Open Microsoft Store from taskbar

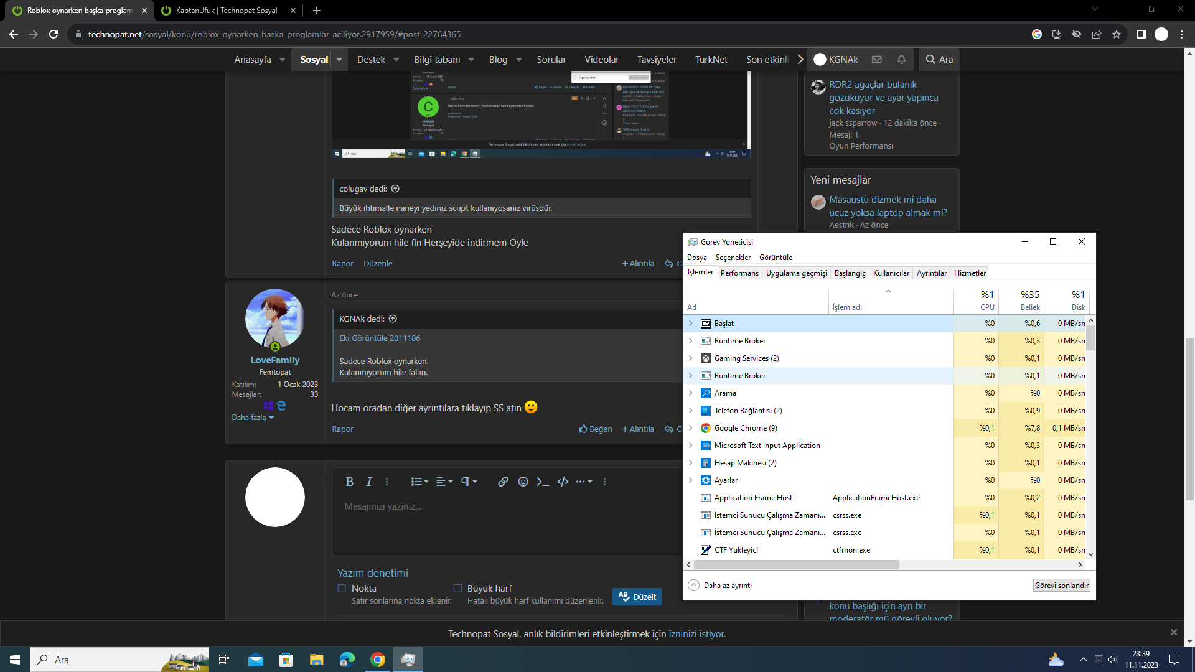(286, 660)
